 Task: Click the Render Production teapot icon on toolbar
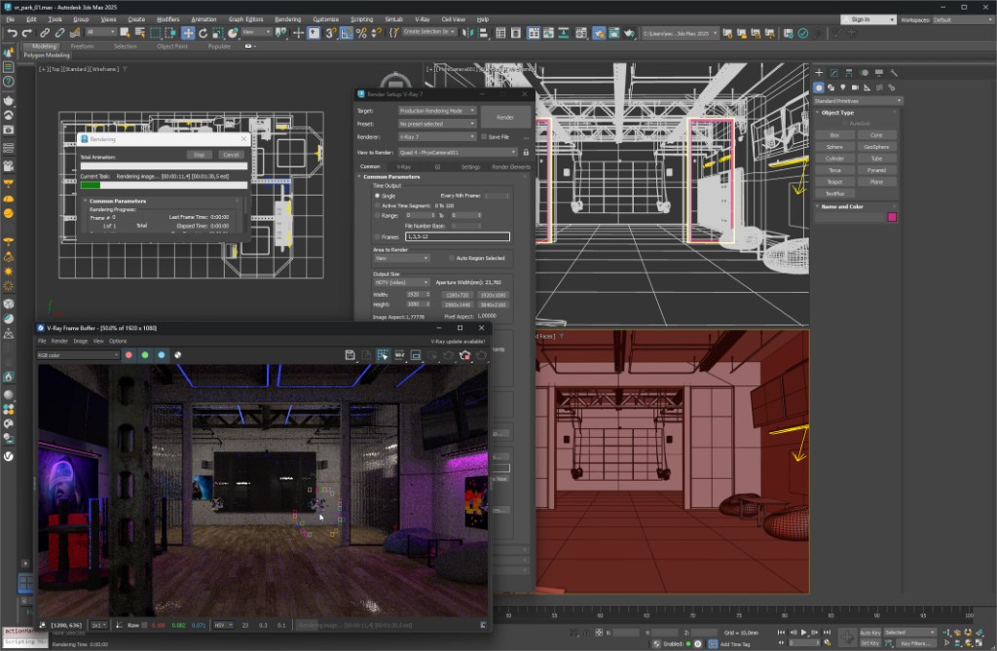(x=631, y=33)
